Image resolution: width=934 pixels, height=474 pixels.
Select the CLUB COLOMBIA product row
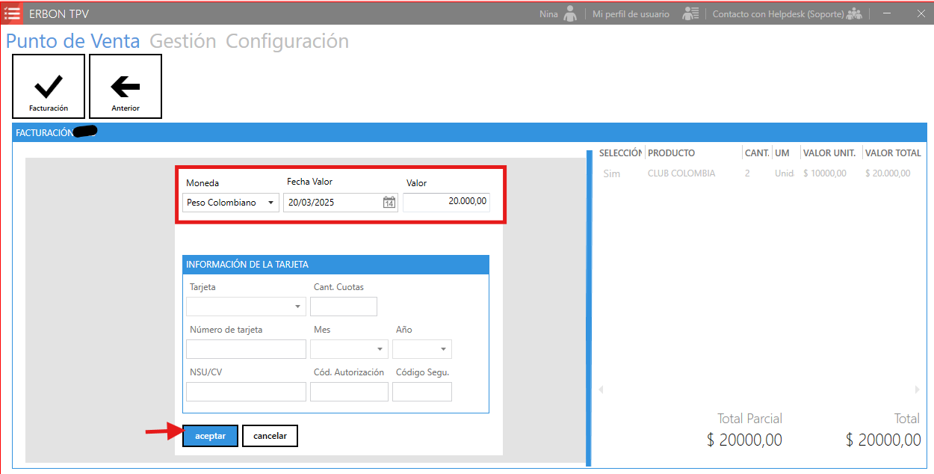point(681,173)
